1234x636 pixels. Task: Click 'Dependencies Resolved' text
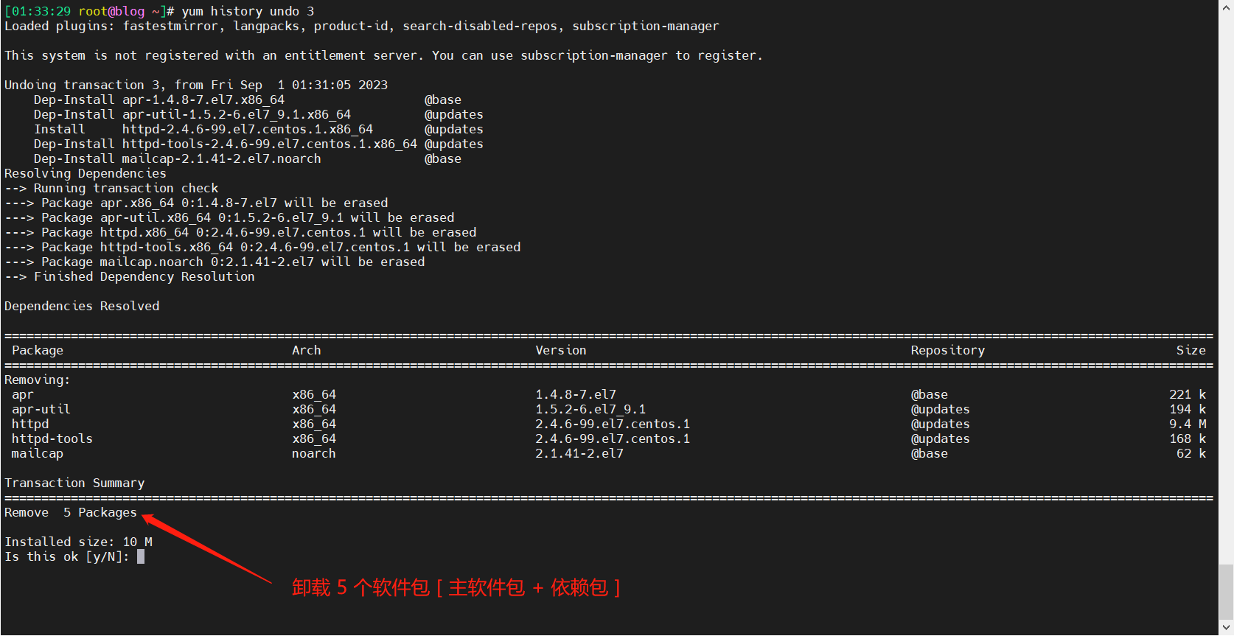click(x=82, y=306)
